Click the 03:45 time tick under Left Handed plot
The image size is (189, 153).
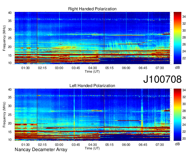tap(76, 145)
